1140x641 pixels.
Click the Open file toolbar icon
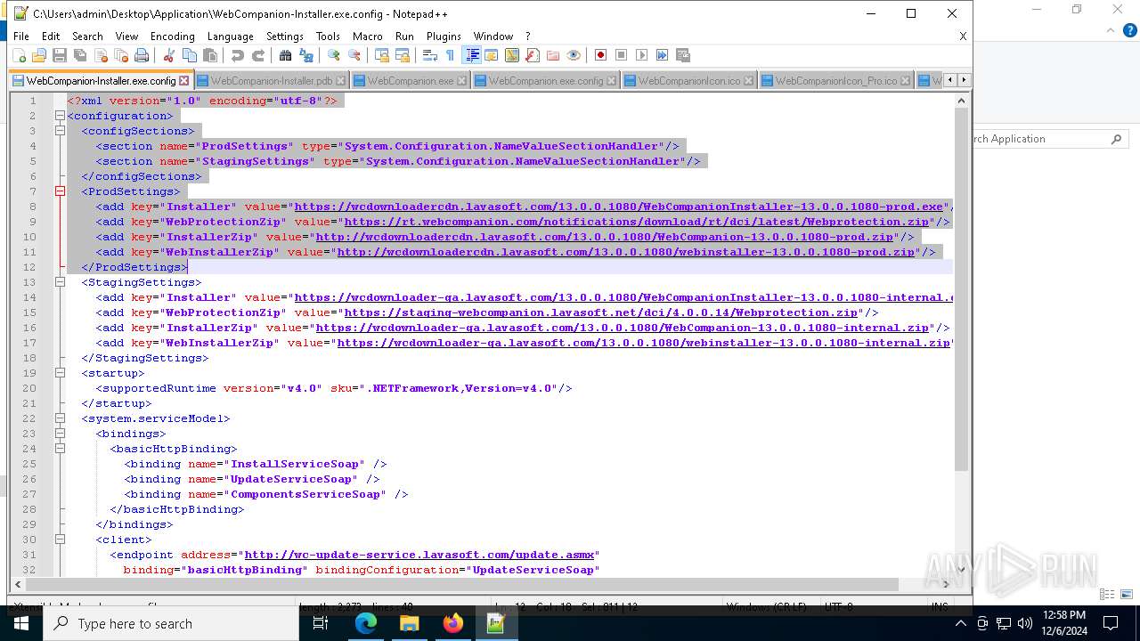pyautogui.click(x=39, y=55)
